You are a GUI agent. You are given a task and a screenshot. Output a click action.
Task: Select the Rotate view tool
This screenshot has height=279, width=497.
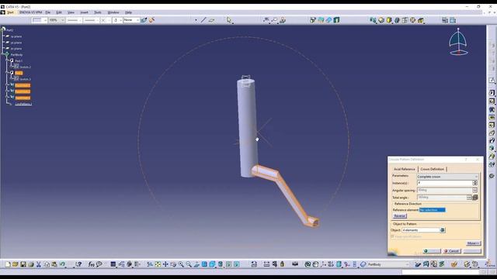[173, 264]
